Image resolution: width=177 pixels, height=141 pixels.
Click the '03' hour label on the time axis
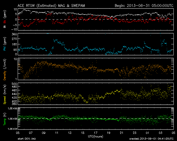point(160,133)
